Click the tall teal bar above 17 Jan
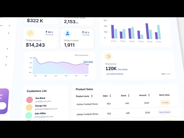Image resolution: width=184 pixels, height=138 pixels. tap(159, 32)
